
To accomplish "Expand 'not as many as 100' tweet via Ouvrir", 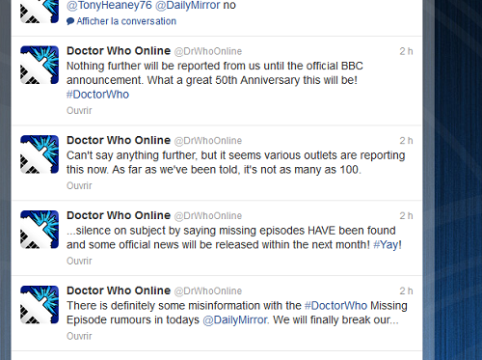I will [79, 185].
